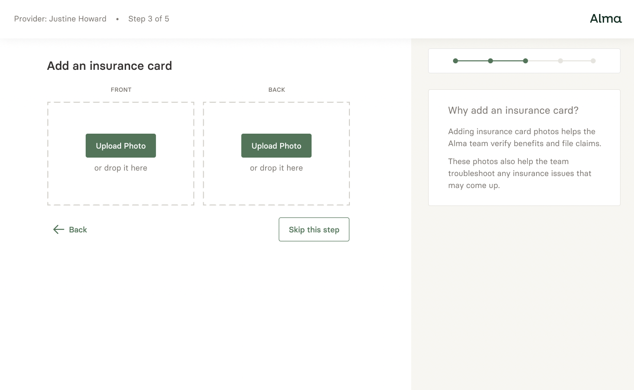Select the fifth and last progress dot

593,61
